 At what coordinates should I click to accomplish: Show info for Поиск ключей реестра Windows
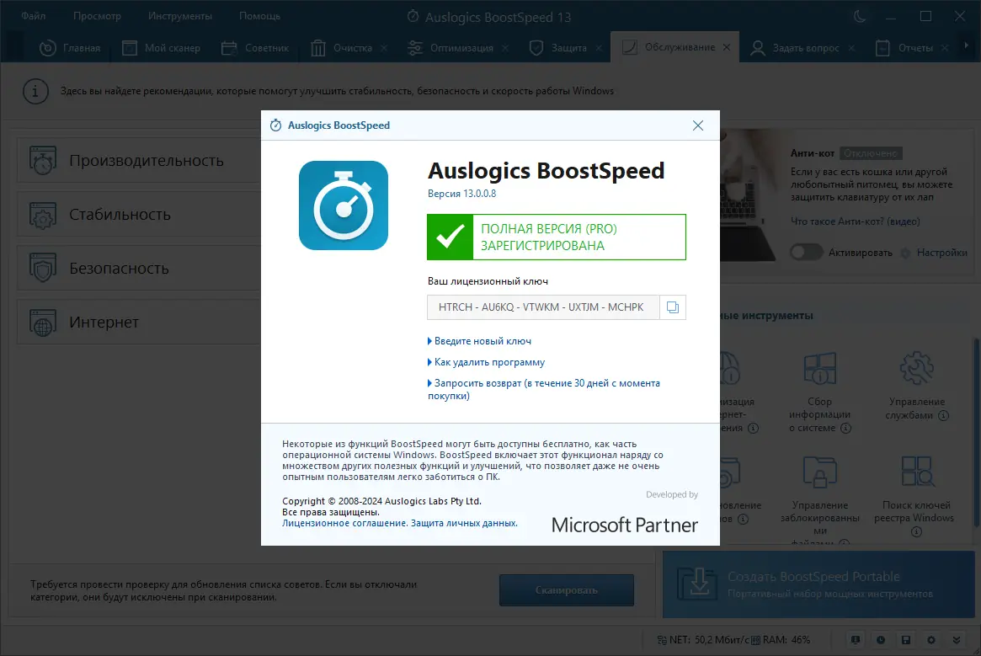(916, 532)
